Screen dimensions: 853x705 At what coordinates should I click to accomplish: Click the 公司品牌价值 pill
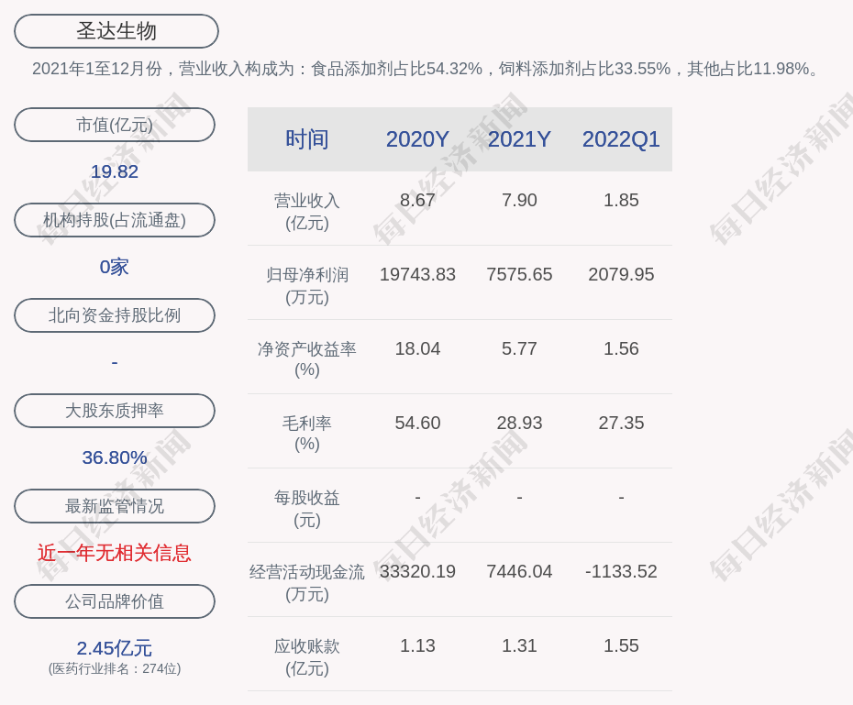click(115, 601)
